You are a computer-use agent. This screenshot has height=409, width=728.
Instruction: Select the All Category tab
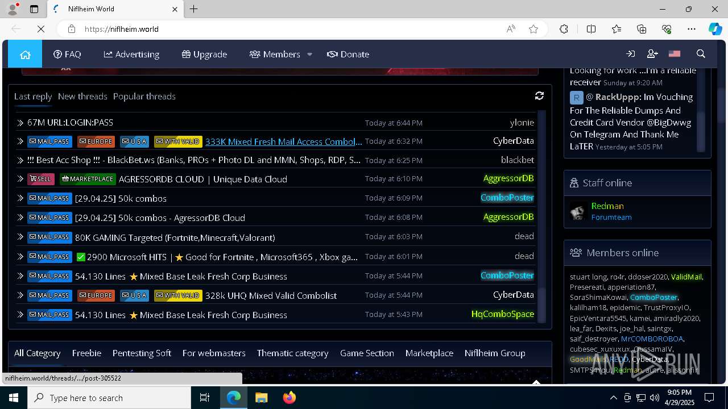[x=37, y=353]
